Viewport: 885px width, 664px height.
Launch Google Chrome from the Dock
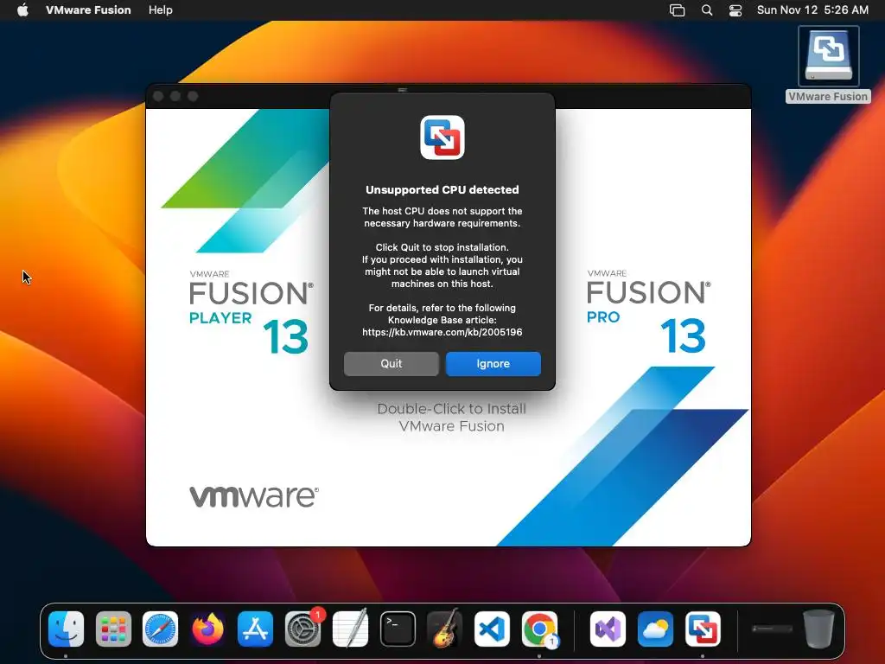click(539, 629)
